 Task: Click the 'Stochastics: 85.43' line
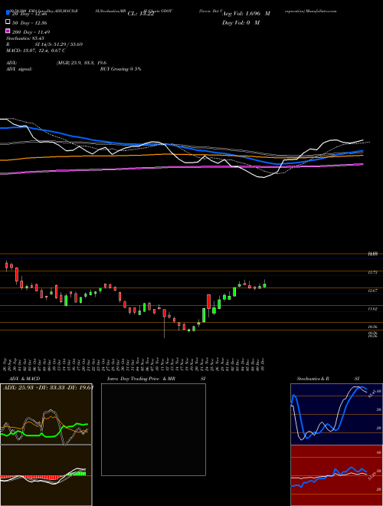pyautogui.click(x=25, y=38)
